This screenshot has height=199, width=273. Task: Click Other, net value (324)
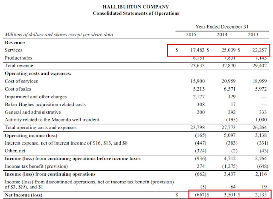pos(201,151)
